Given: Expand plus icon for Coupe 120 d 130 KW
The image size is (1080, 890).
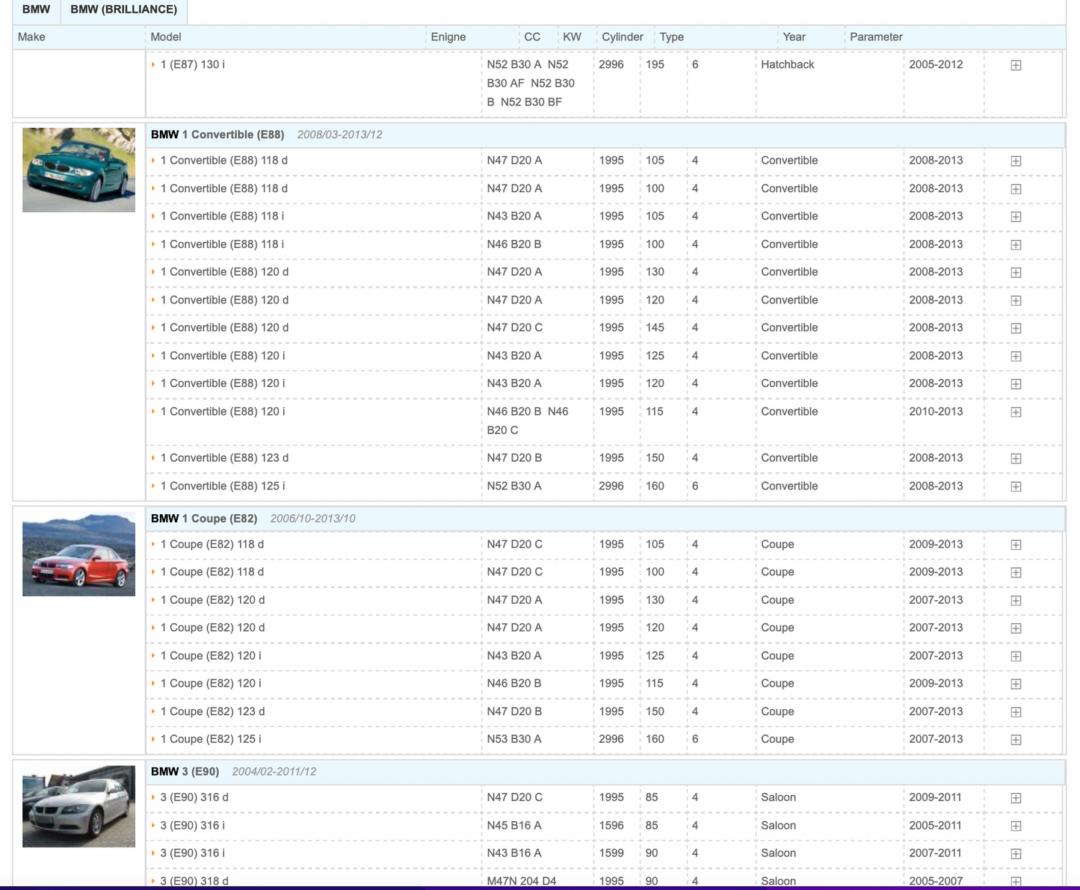Looking at the screenshot, I should 1016,601.
